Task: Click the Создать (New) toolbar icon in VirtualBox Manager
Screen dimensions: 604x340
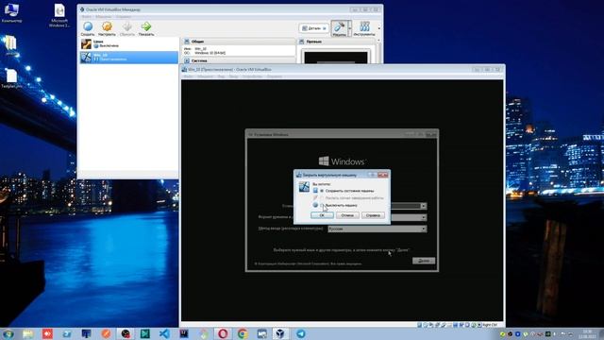Action: point(88,28)
